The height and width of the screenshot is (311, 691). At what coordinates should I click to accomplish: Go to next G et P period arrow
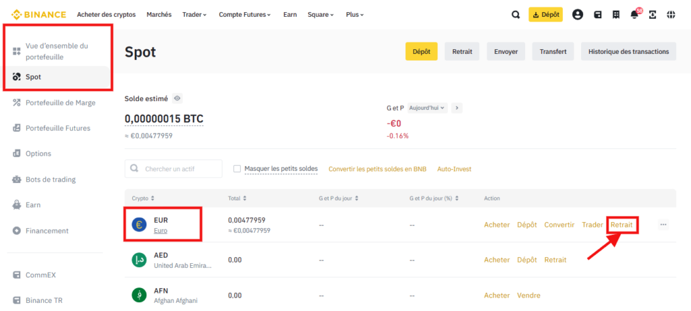coord(457,107)
